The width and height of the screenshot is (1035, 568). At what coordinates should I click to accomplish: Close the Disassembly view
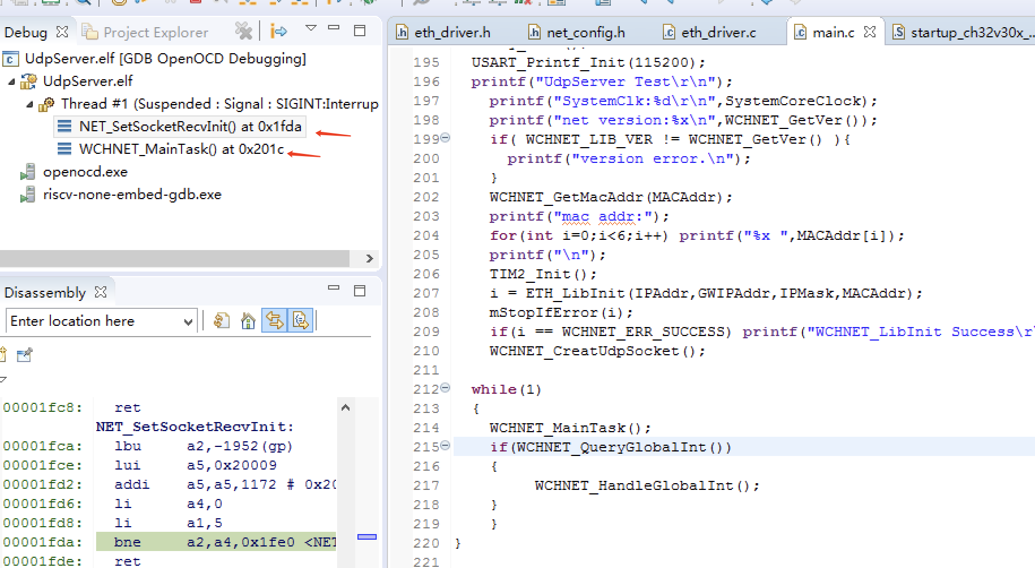[x=101, y=292]
